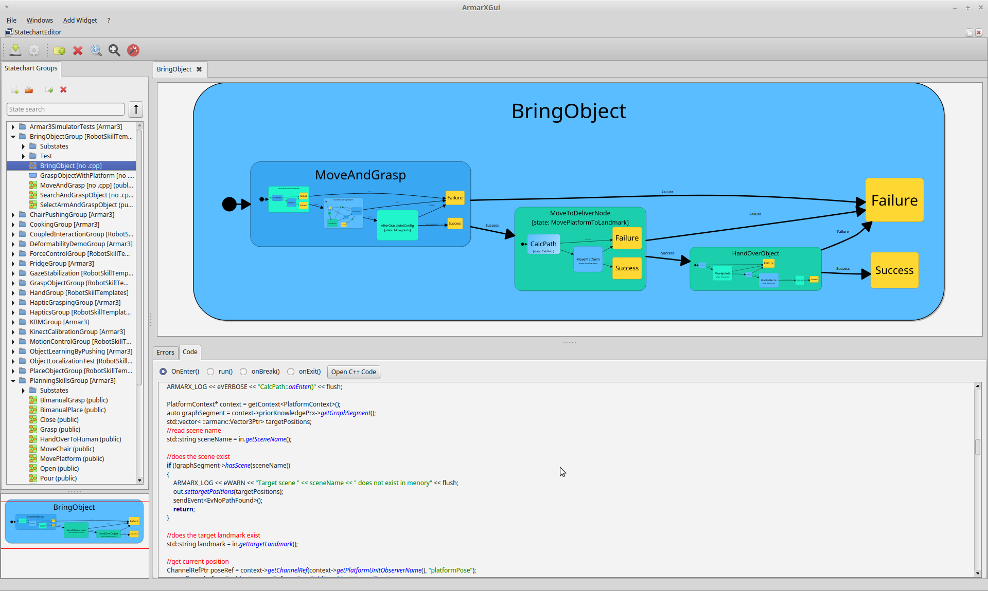
Task: Click the icon beside SearchAndGraspObject entry
Action: click(33, 195)
